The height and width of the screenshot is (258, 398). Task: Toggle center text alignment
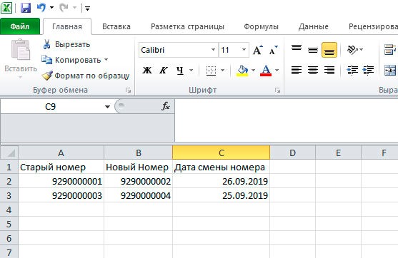pos(313,70)
